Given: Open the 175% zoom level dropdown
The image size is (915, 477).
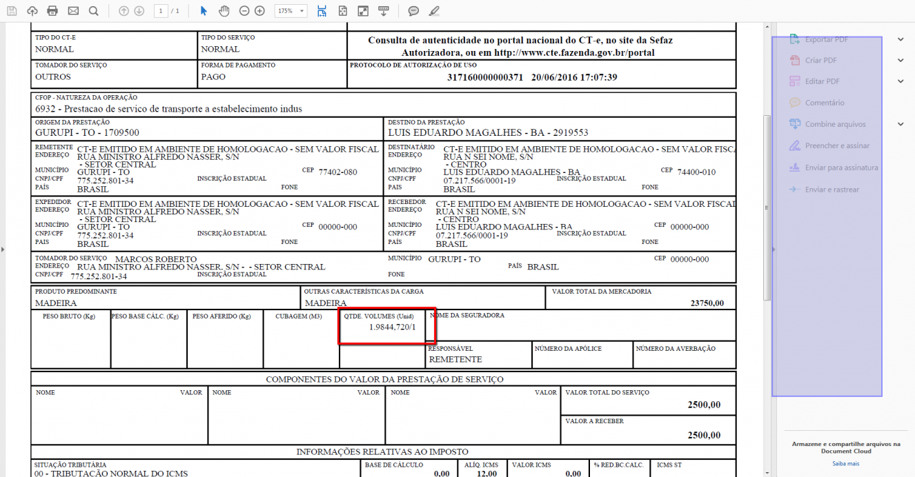Looking at the screenshot, I should point(291,11).
